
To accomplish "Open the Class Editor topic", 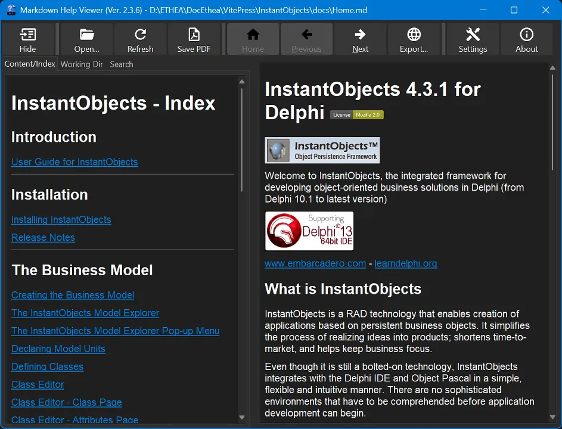I will pos(38,384).
